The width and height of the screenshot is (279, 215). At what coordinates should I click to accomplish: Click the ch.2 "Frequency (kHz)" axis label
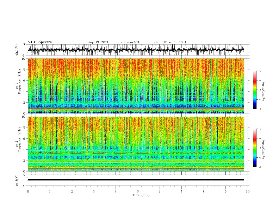19,140
